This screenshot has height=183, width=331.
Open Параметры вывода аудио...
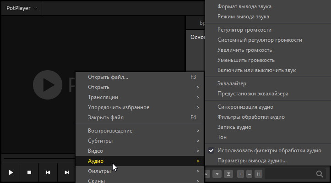[x=268, y=161]
